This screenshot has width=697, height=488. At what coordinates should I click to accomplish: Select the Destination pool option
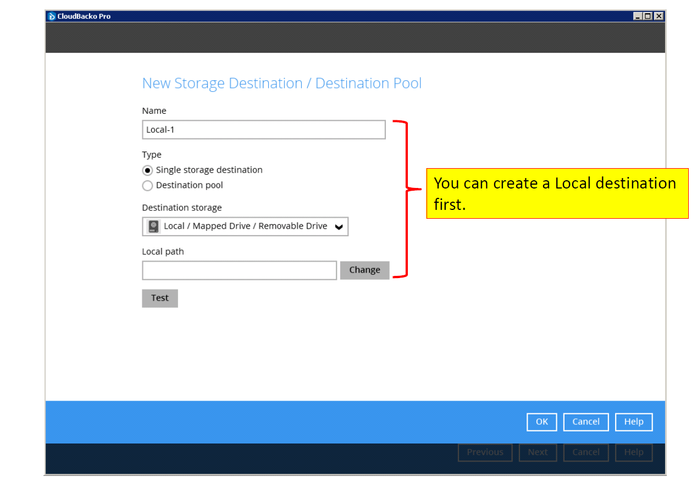147,185
